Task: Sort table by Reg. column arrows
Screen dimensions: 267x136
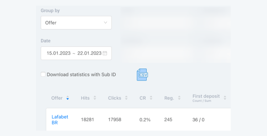Action: (179, 98)
